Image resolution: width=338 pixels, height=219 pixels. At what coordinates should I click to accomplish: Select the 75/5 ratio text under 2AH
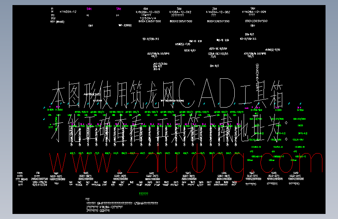click(x=213, y=57)
